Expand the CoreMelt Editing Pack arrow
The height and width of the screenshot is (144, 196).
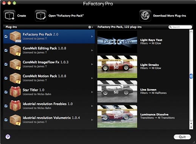pyautogui.click(x=92, y=50)
